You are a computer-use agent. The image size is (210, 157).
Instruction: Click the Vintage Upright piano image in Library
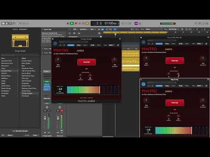pos(20,41)
